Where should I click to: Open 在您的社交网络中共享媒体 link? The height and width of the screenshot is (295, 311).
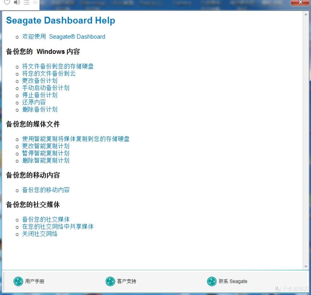tap(58, 227)
